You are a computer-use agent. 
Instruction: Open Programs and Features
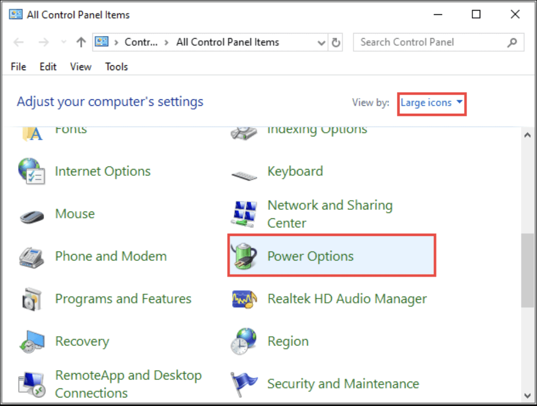pos(123,299)
